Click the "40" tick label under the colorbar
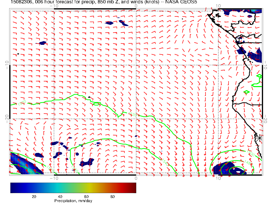The width and height of the screenshot is (270, 209). [60, 197]
